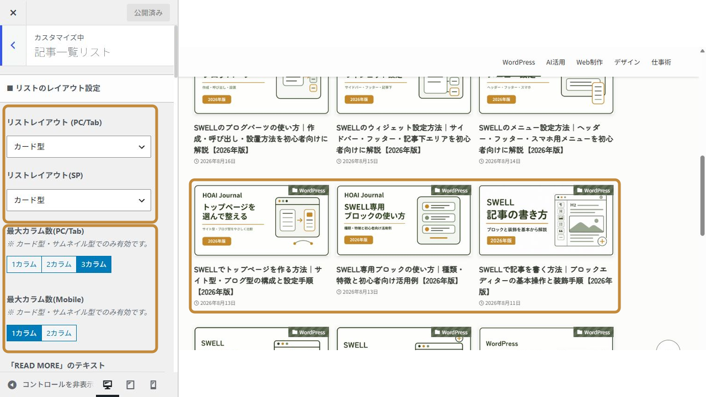Image resolution: width=706 pixels, height=397 pixels.
Task: Go back using the blue chevron arrow
Action: coord(13,46)
